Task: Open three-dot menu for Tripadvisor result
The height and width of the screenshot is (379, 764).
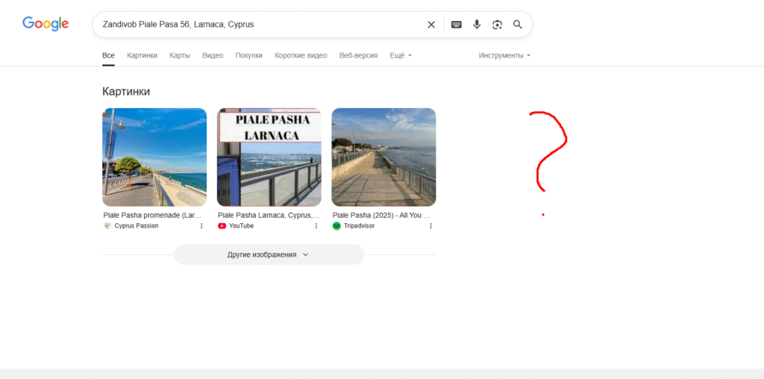Action: coord(430,226)
